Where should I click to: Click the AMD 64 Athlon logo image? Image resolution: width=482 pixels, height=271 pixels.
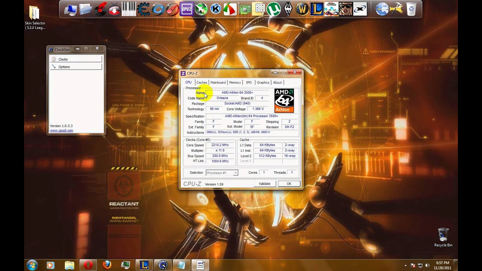pyautogui.click(x=284, y=100)
